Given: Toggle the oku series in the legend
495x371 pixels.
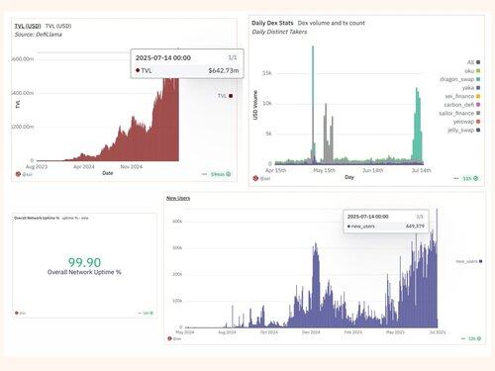Looking at the screenshot, I should pyautogui.click(x=472, y=71).
